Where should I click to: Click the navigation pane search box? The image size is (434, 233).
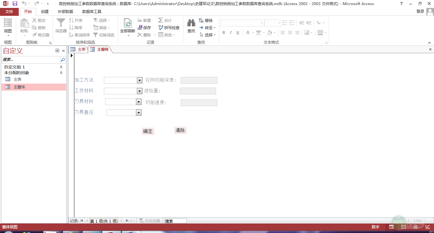tap(31, 60)
